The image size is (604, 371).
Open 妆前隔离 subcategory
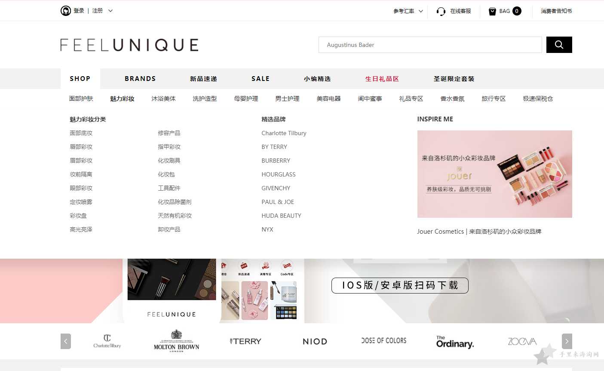tap(81, 174)
